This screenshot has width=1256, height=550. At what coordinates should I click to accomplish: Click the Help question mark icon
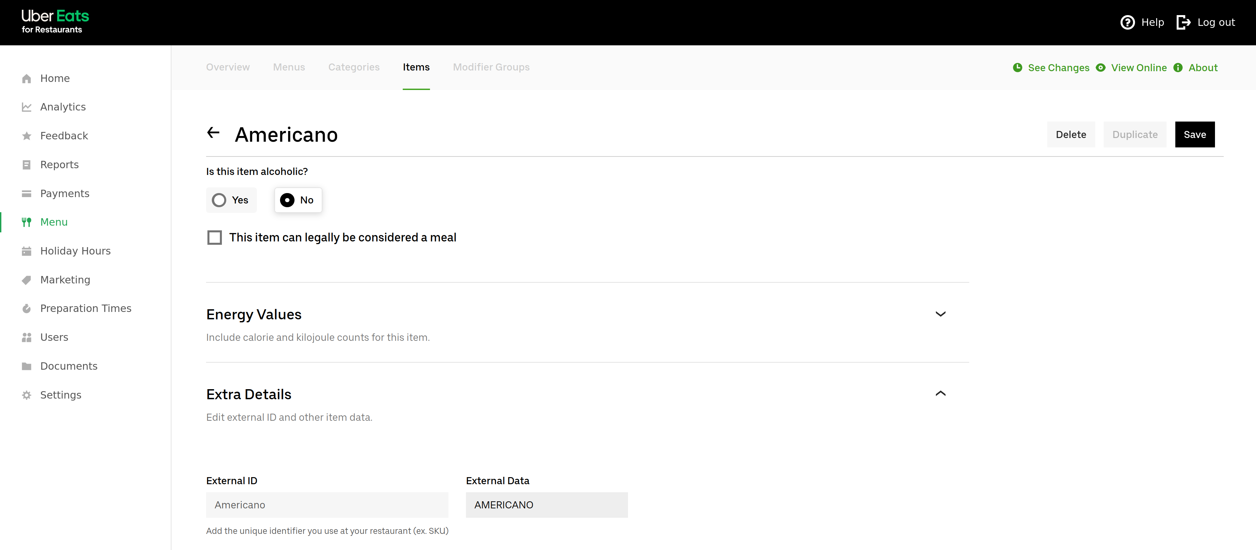coord(1127,22)
